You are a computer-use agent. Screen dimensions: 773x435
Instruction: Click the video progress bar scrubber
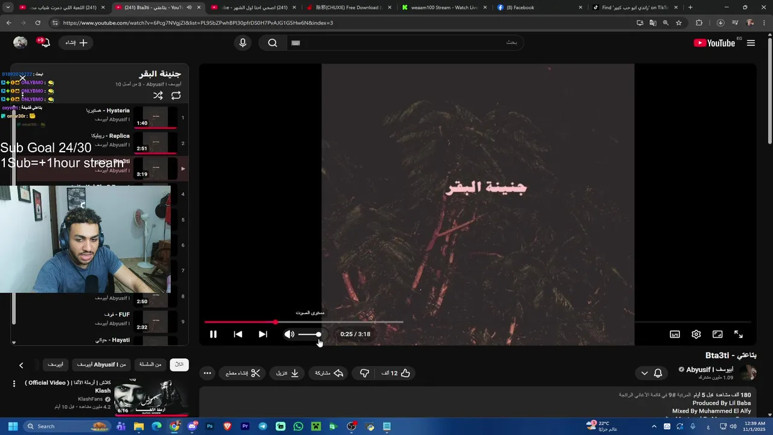point(275,322)
